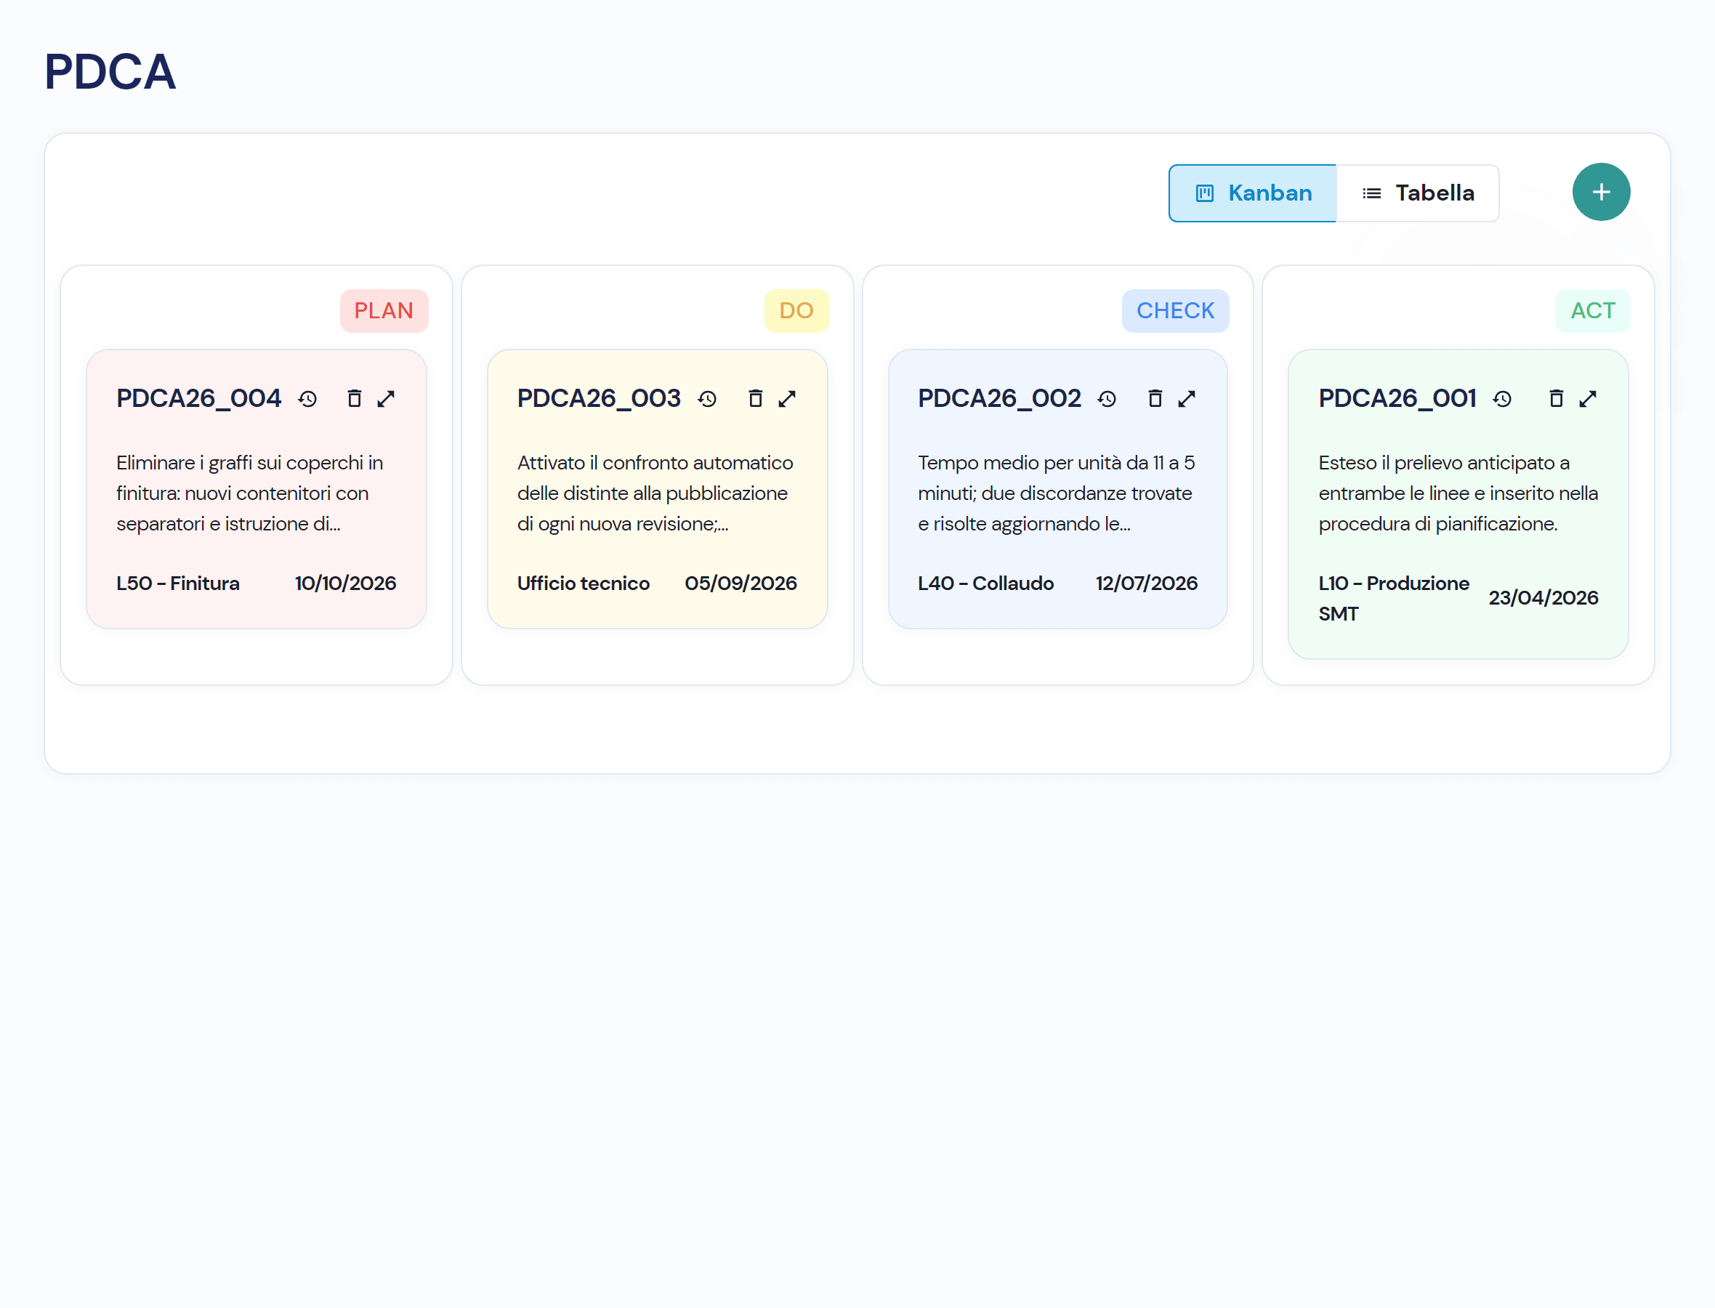The height and width of the screenshot is (1308, 1715).
Task: Switch to Tabella view
Action: tap(1418, 193)
